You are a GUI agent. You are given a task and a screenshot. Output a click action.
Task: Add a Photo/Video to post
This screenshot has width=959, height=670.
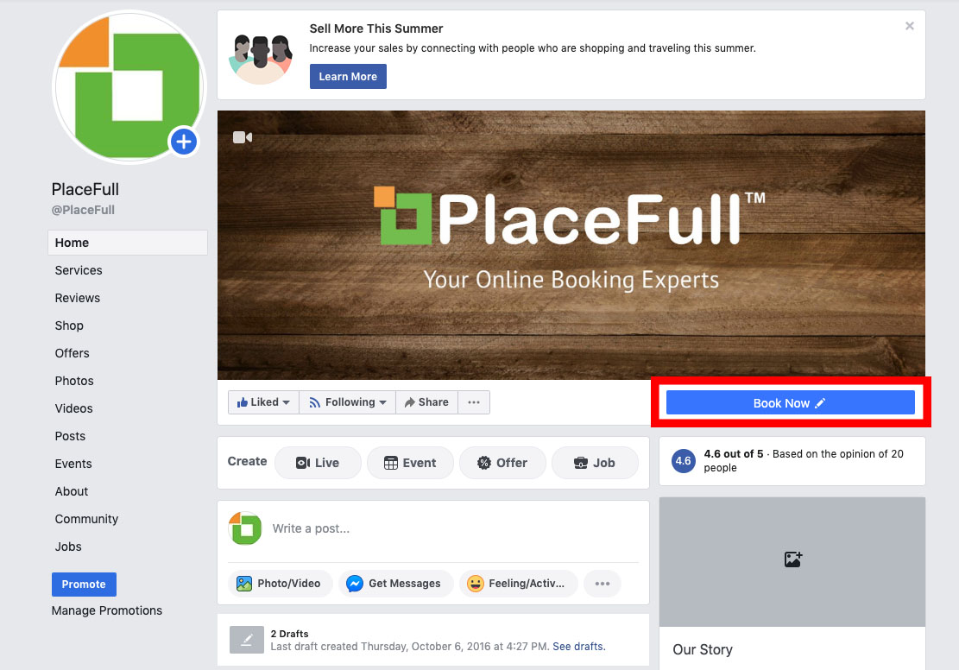point(281,584)
